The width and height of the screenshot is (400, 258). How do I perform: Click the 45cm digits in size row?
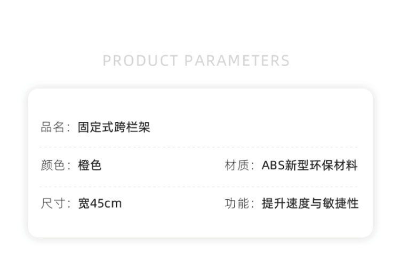point(106,204)
